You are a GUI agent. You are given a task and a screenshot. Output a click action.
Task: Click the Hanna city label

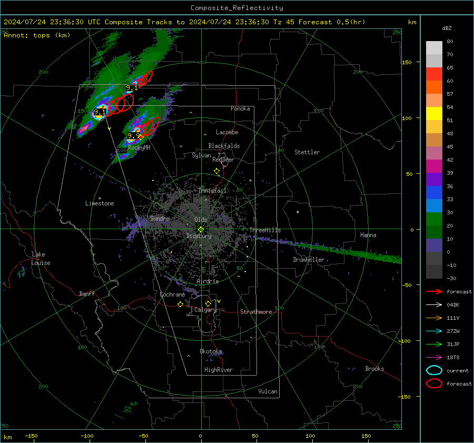[368, 235]
